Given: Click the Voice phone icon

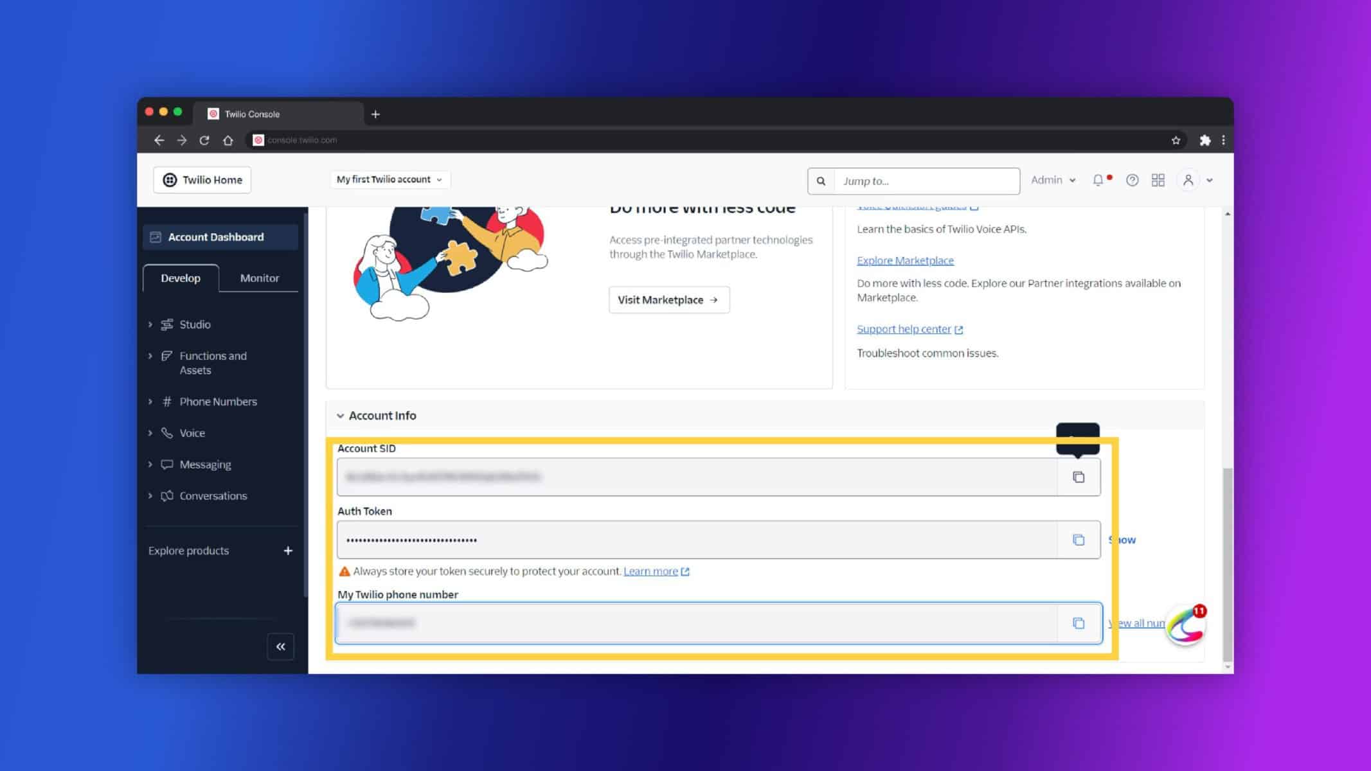Looking at the screenshot, I should [x=167, y=433].
